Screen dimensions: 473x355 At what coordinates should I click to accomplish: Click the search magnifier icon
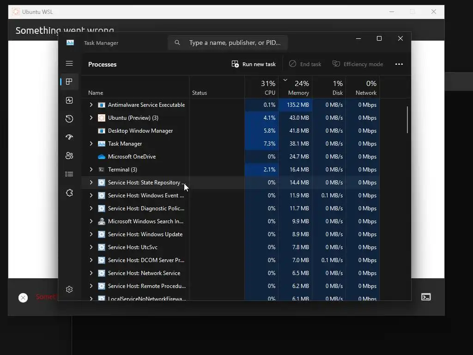click(177, 43)
